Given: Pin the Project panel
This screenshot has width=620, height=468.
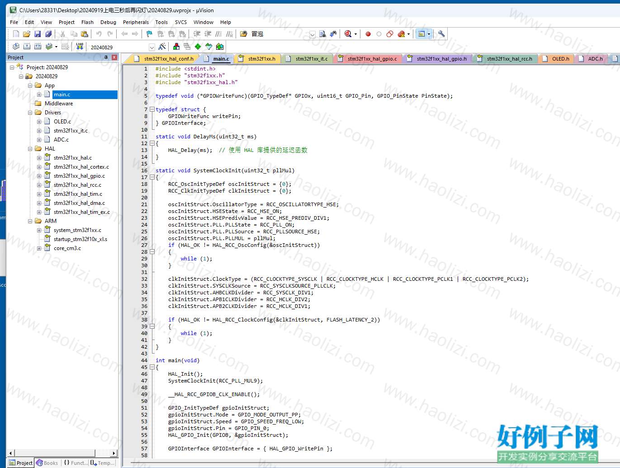Looking at the screenshot, I should [x=106, y=57].
